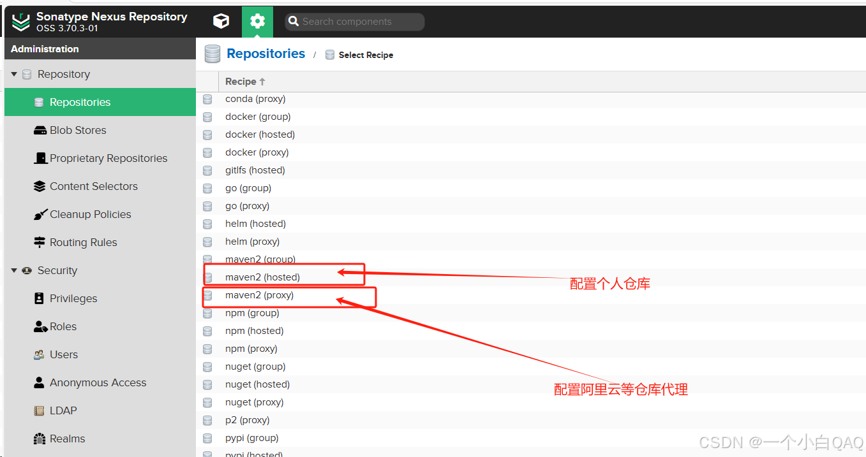The height and width of the screenshot is (457, 866).
Task: Click database icon beside gitlfs (hosted)
Action: (207, 170)
